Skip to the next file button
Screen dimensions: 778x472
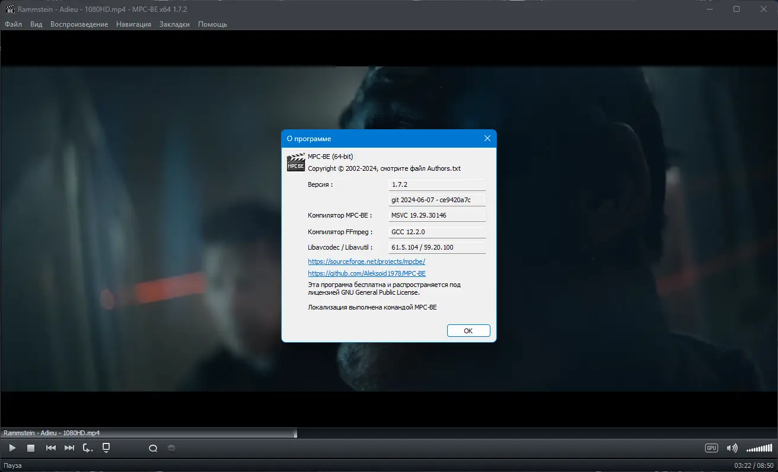(x=69, y=448)
